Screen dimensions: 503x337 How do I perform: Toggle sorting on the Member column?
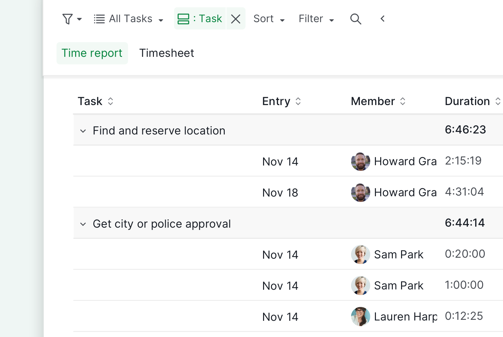[403, 101]
